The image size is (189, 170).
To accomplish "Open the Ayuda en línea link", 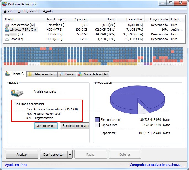I will (16, 165).
